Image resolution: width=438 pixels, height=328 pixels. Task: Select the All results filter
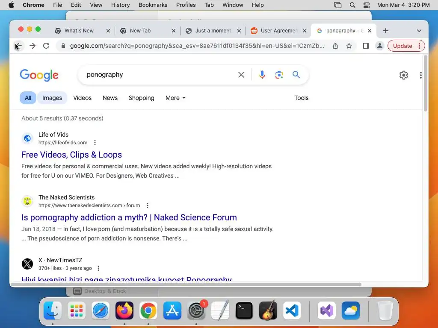click(x=28, y=98)
